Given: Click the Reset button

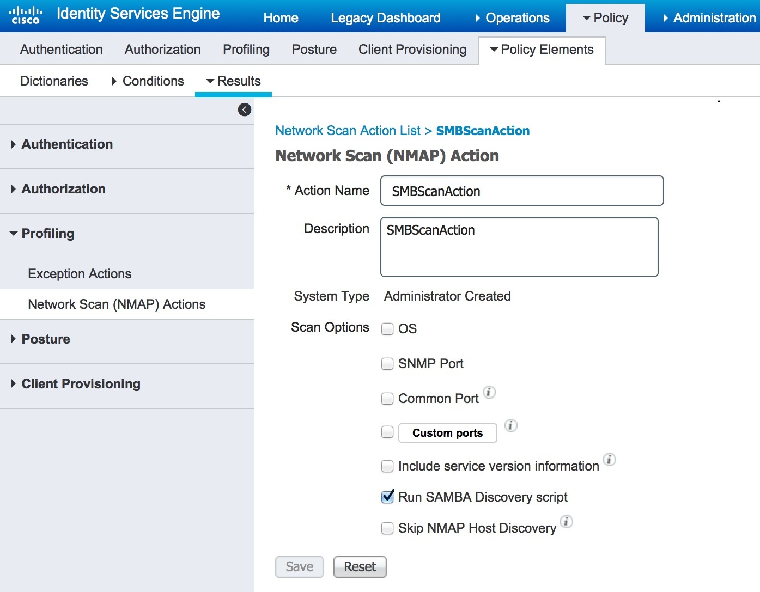Looking at the screenshot, I should (x=360, y=567).
